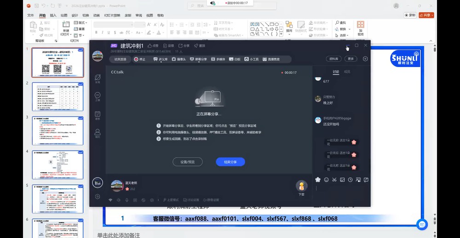The image size is (460, 238).
Task: Click 查找 find in ribbon
Action: (340, 23)
